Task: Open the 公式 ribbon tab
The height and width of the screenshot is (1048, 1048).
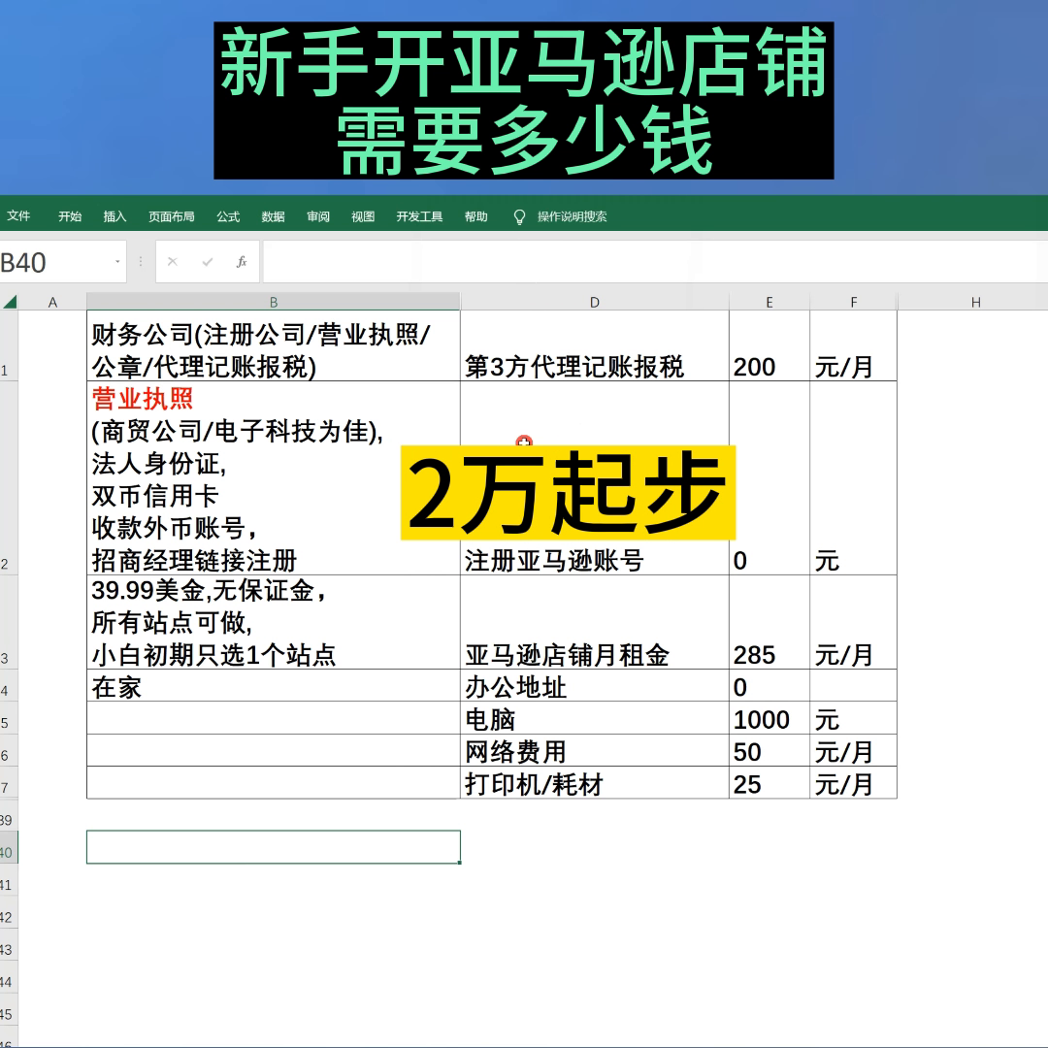Action: (227, 216)
